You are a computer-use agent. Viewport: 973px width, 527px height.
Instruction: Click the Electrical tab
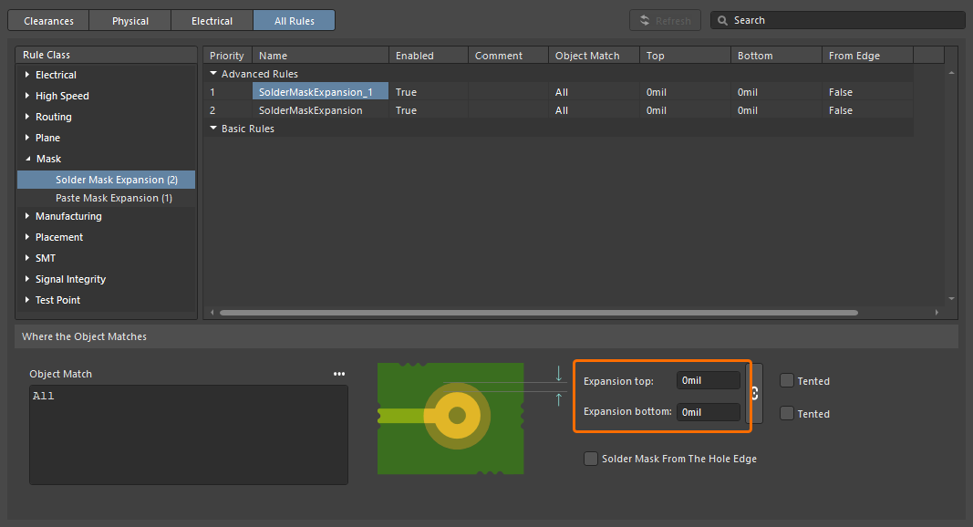tap(212, 19)
